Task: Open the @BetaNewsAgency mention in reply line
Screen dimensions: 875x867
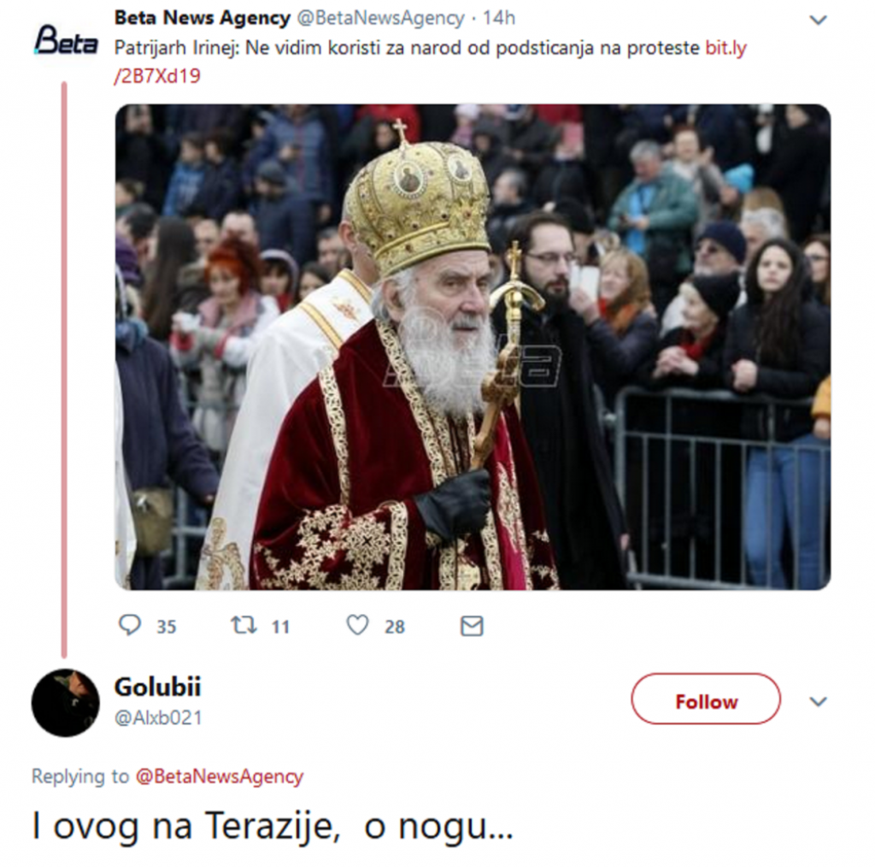Action: (x=220, y=776)
